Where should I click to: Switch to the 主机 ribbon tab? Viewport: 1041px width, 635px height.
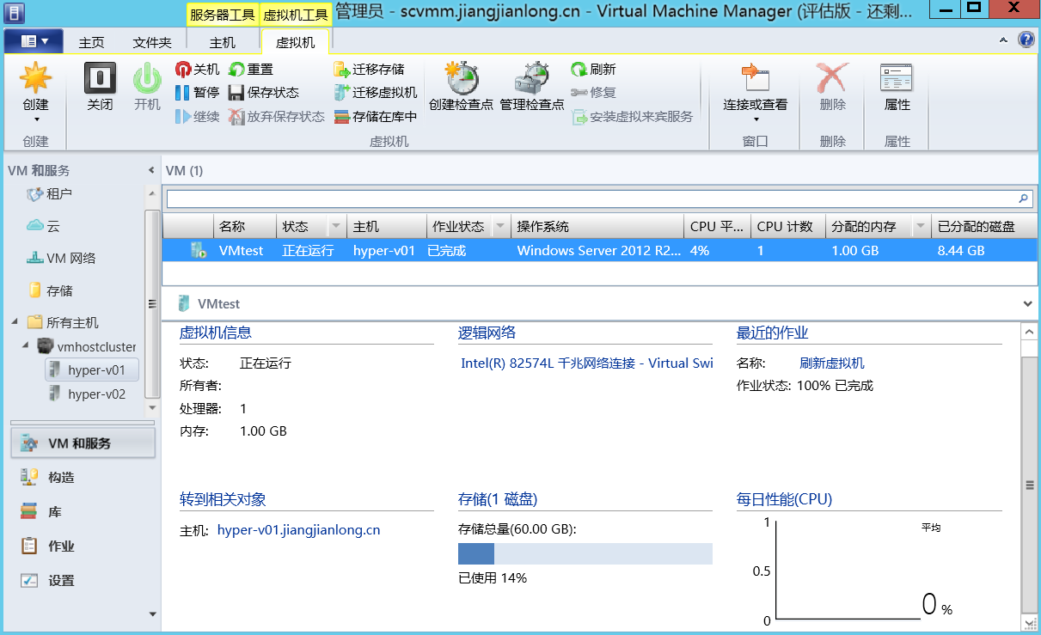coord(222,42)
